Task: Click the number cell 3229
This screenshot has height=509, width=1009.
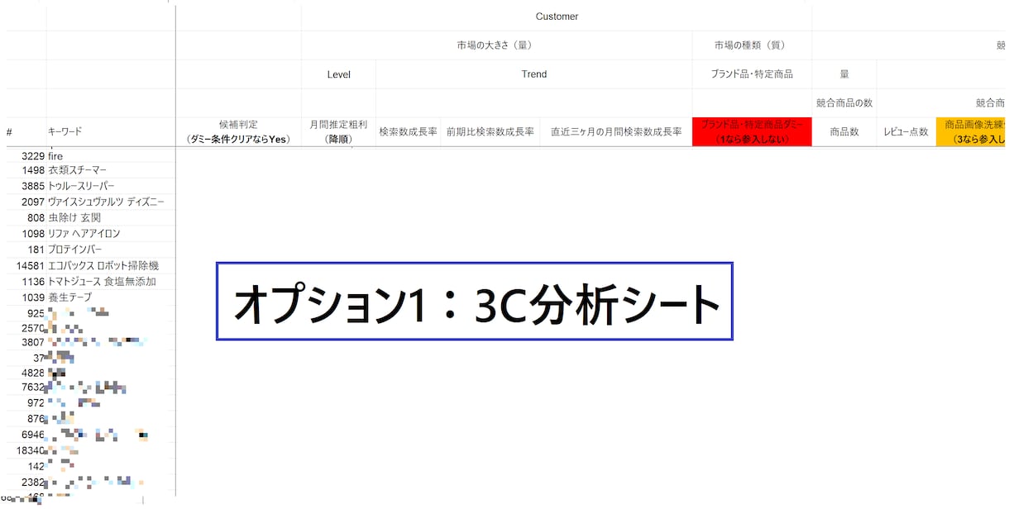Action: (x=26, y=156)
